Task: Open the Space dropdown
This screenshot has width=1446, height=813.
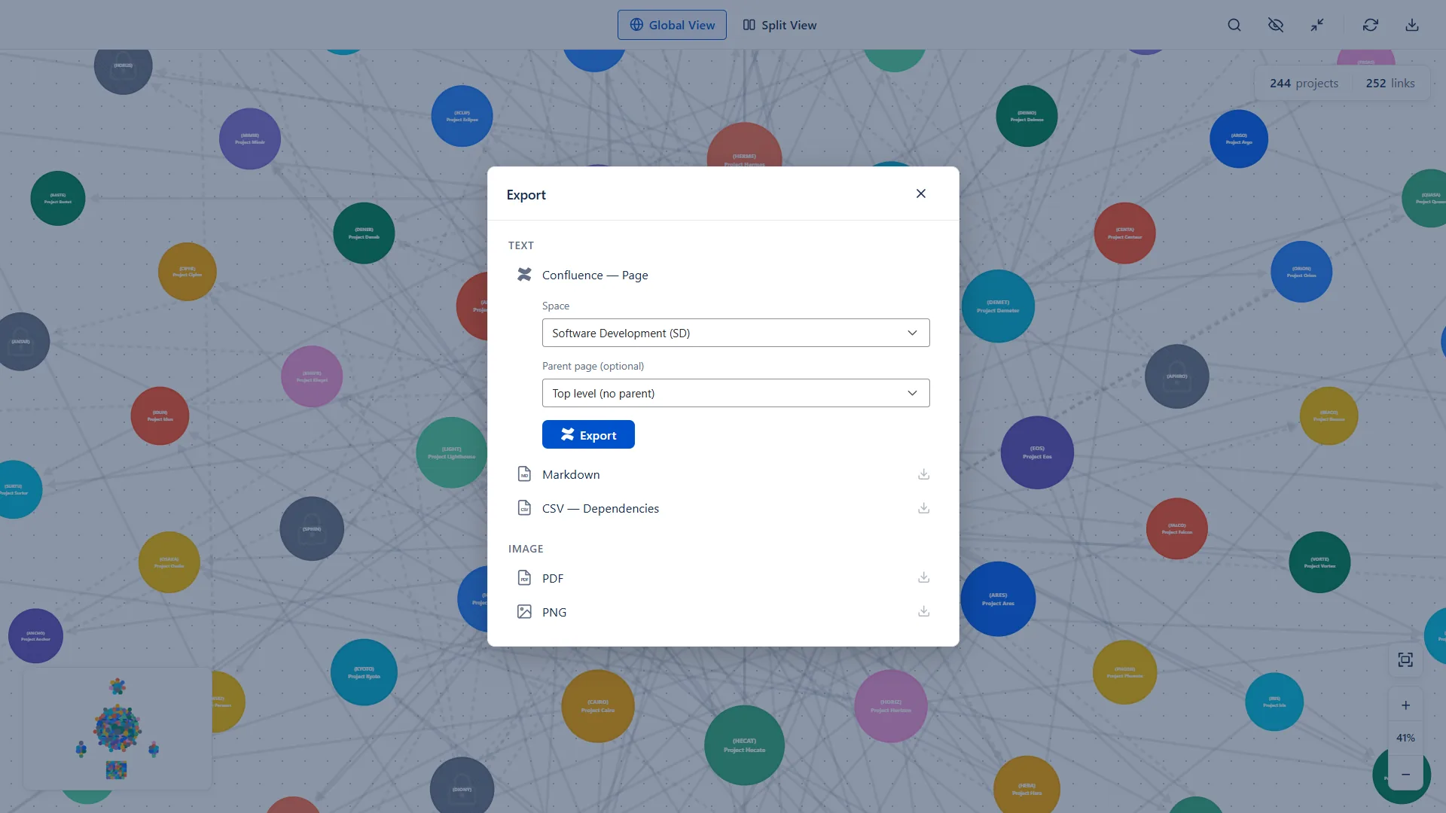Action: pos(736,333)
